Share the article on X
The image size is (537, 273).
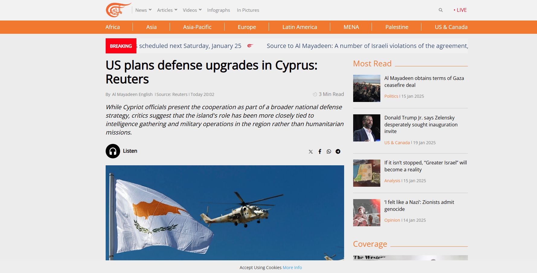311,151
